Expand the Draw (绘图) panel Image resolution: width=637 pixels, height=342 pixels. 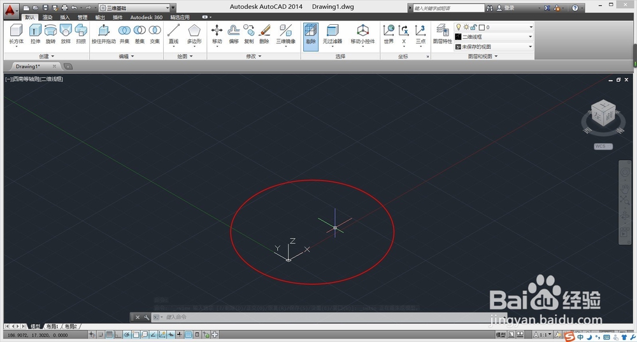click(x=185, y=57)
